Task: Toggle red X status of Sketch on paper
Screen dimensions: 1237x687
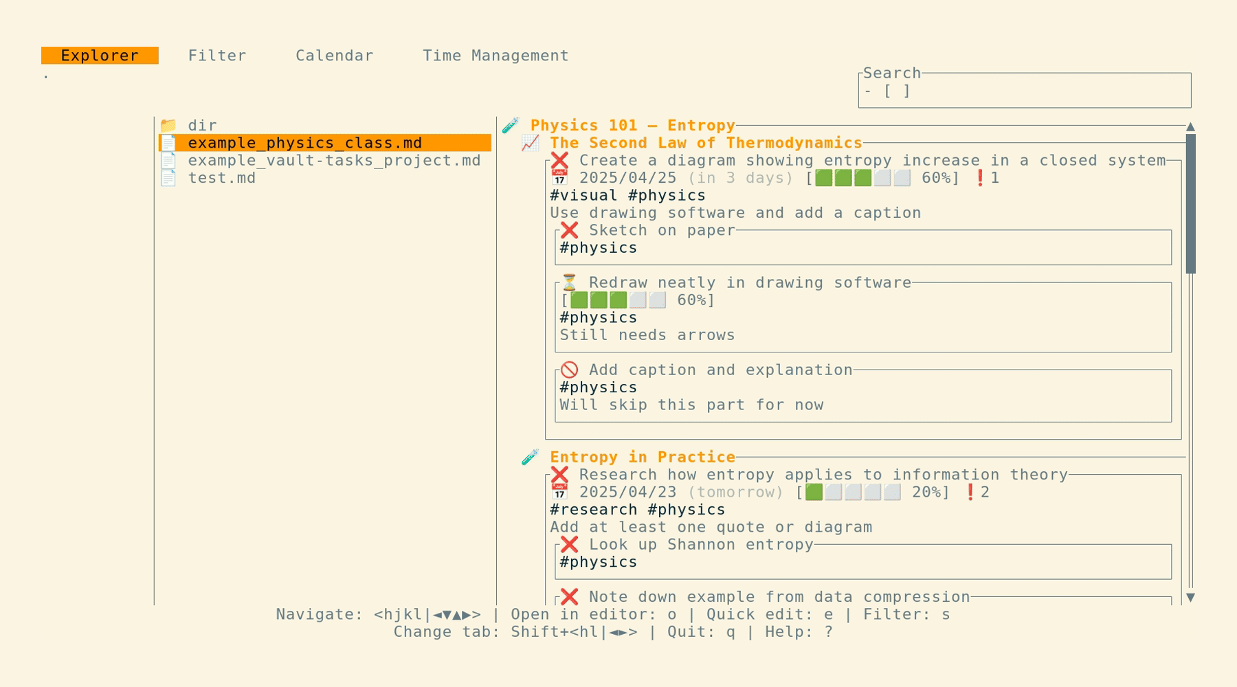Action: 569,230
